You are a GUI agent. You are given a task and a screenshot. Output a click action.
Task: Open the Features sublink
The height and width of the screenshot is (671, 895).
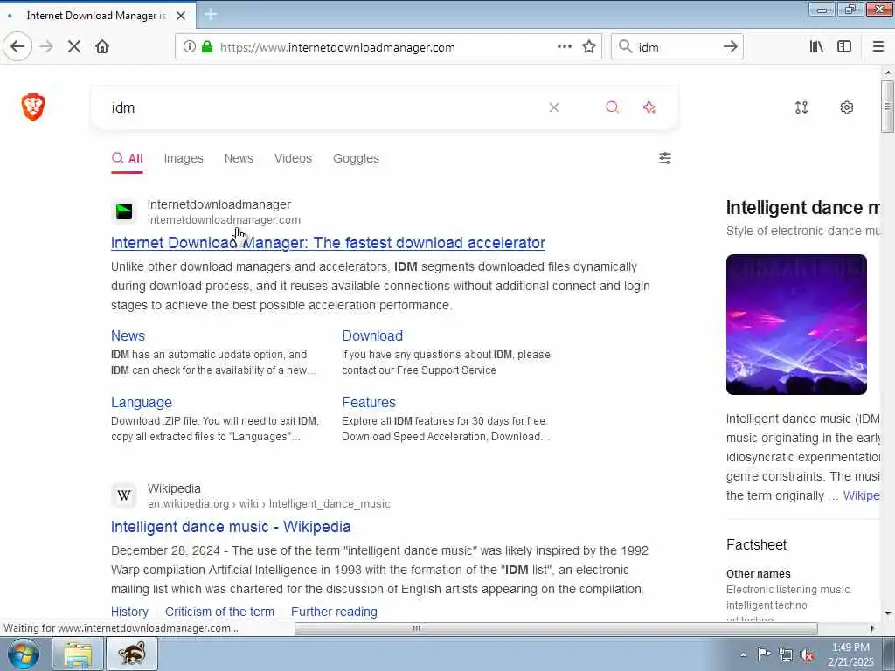[369, 402]
